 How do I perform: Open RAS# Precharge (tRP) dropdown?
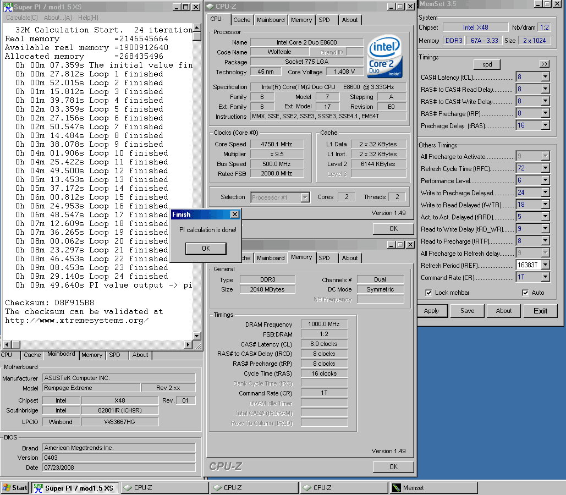[x=546, y=113]
